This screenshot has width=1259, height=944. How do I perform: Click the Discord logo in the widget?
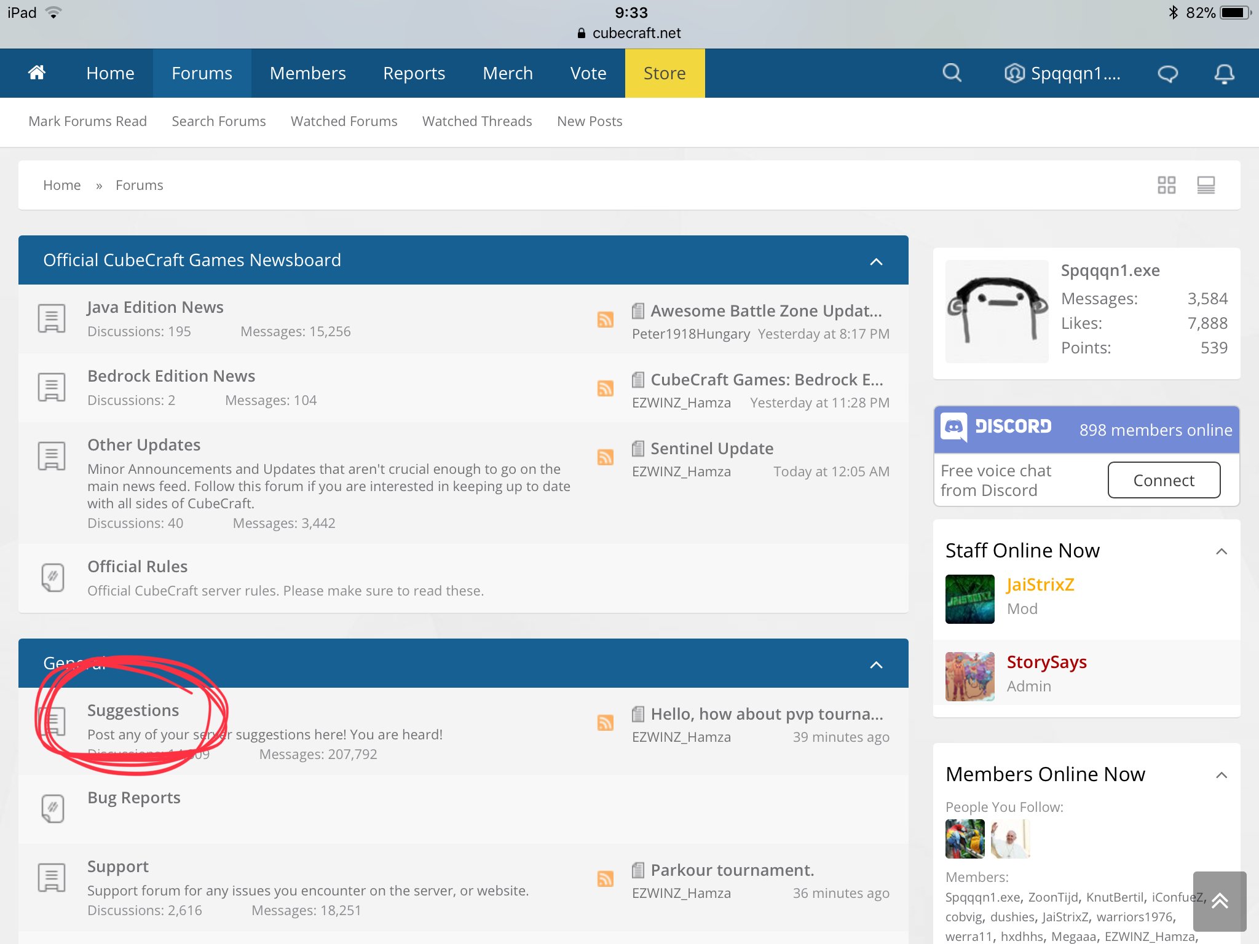click(x=996, y=427)
